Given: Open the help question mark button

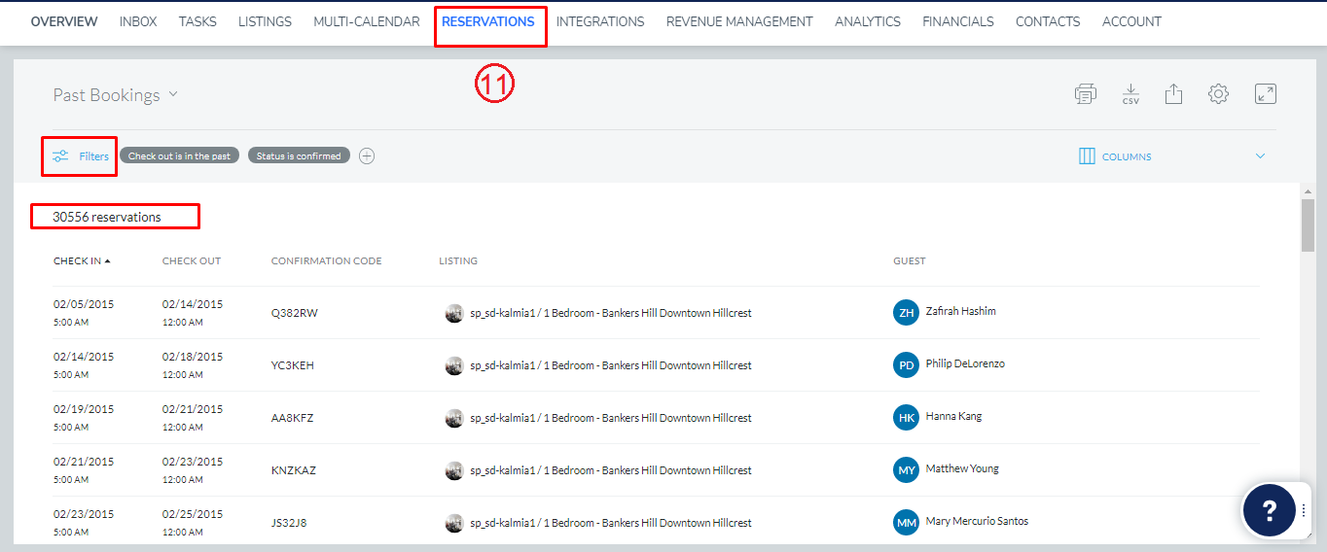Looking at the screenshot, I should (1269, 510).
